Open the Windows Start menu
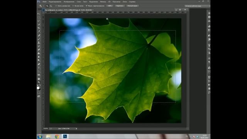The height and width of the screenshot is (139, 247). pos(40,136)
